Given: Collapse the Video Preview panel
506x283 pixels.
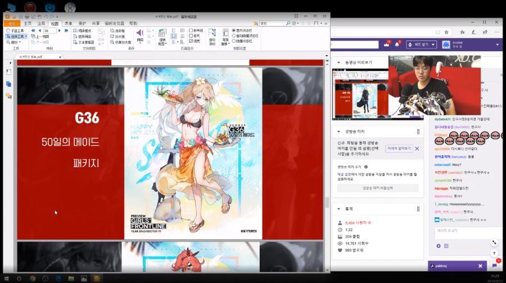Looking at the screenshot, I should [338, 62].
